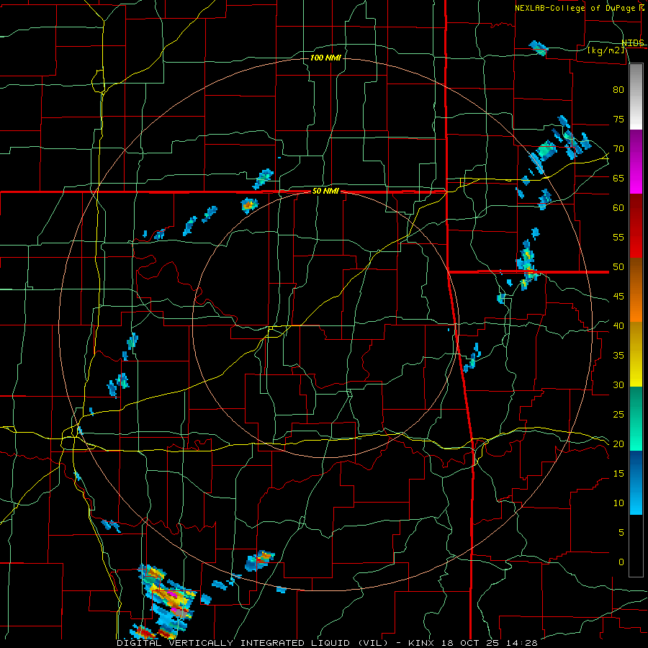Select the dark gold segment near 35

click(636, 339)
